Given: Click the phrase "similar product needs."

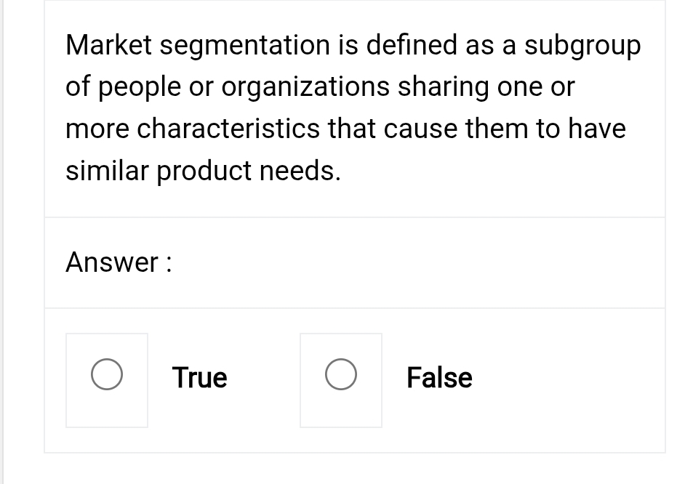Looking at the screenshot, I should [203, 172].
